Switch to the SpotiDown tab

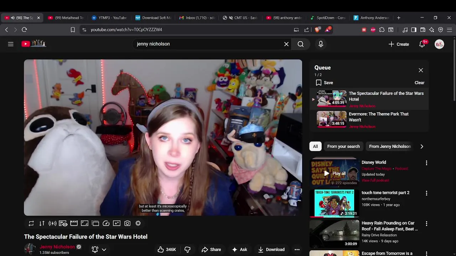(328, 18)
